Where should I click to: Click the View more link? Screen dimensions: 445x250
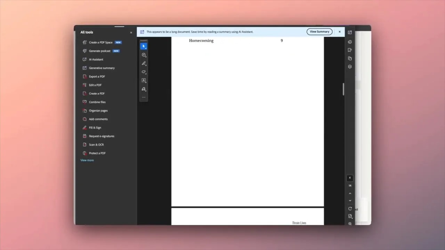click(x=87, y=160)
